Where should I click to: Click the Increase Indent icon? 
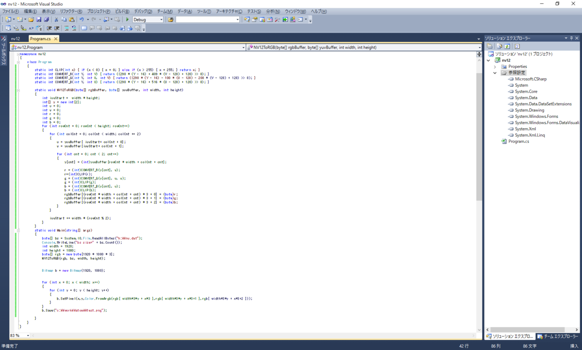click(x=57, y=28)
